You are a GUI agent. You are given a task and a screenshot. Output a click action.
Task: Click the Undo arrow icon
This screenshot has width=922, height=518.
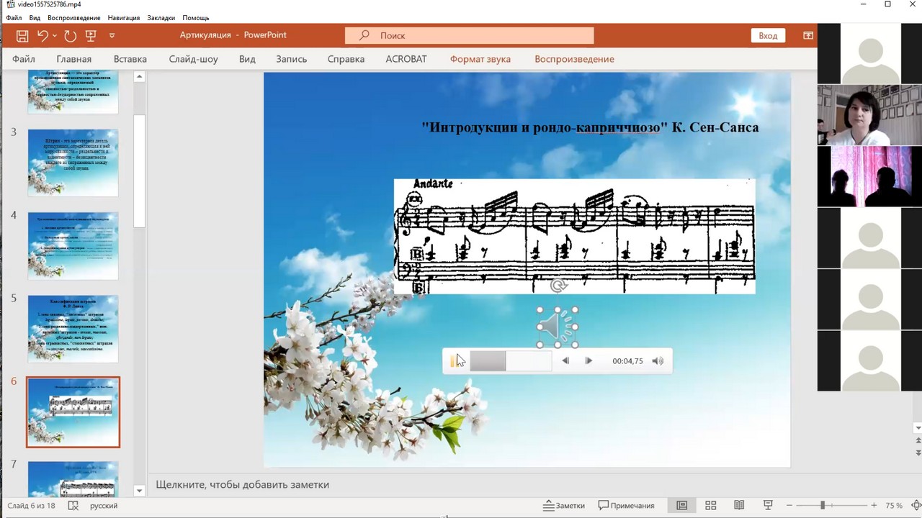pyautogui.click(x=42, y=35)
